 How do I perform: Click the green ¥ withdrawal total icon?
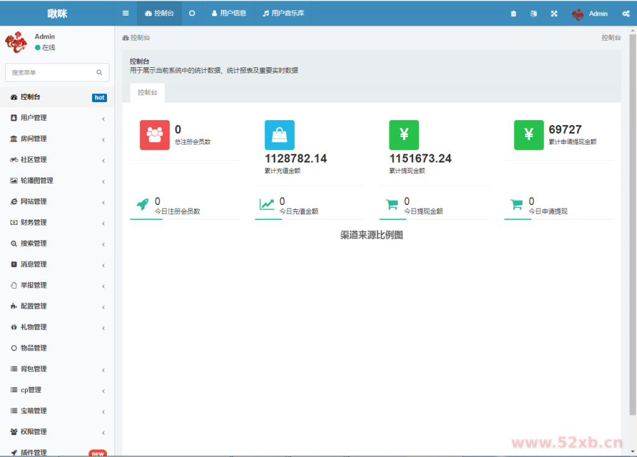pos(404,135)
